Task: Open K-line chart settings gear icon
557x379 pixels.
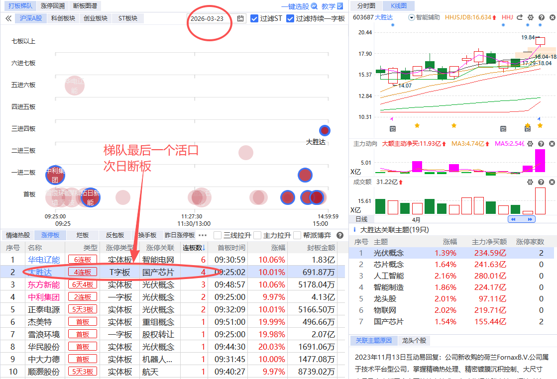Action: pos(530,17)
